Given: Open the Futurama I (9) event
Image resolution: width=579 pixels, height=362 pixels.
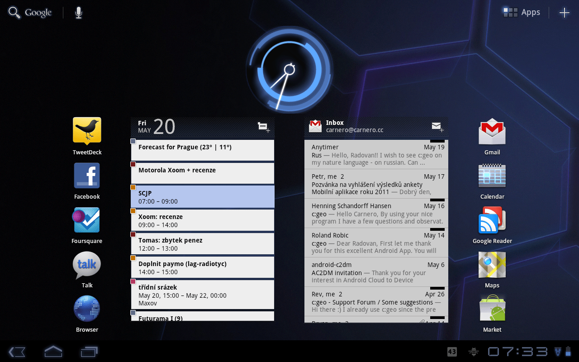Looking at the screenshot, I should click(x=203, y=316).
